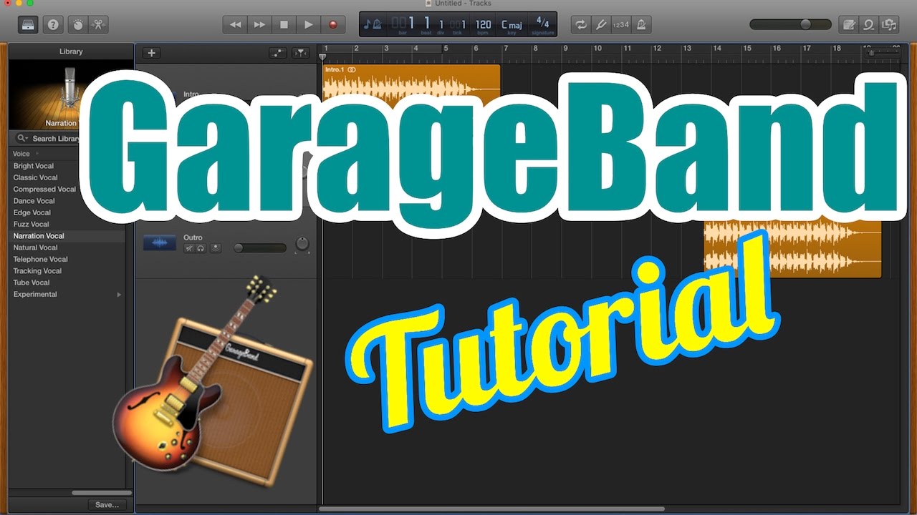The image size is (917, 515).
Task: Open the Media Browser button
Action: [890, 24]
